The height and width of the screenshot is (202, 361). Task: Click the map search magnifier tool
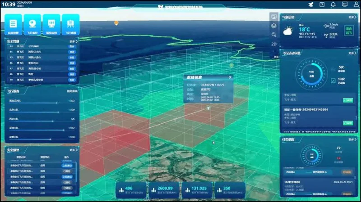273,35
